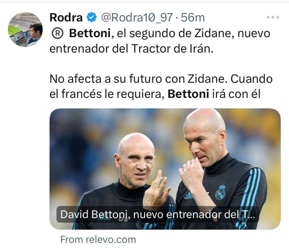Click the 'el segundo de Zidane' text
This screenshot has width=289, height=248.
[175, 34]
